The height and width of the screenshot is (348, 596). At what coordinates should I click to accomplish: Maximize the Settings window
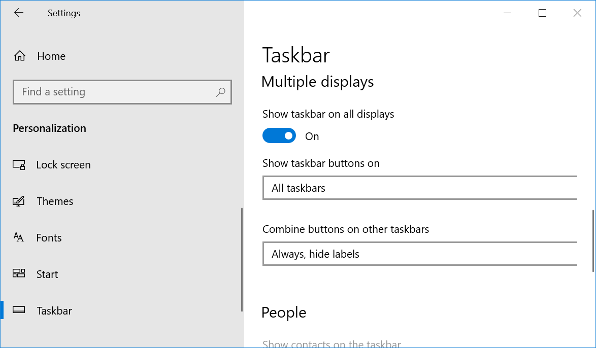542,13
